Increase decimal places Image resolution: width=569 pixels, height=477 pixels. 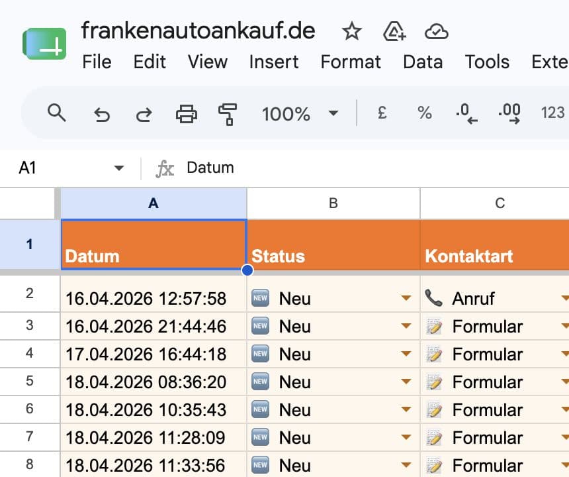pyautogui.click(x=509, y=114)
